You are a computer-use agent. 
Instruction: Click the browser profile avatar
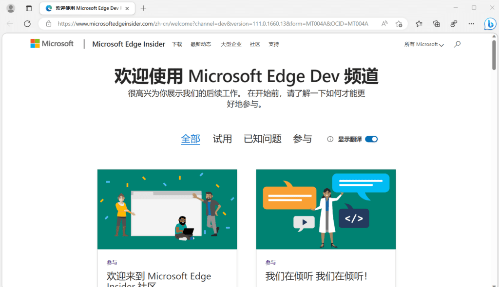click(x=10, y=8)
